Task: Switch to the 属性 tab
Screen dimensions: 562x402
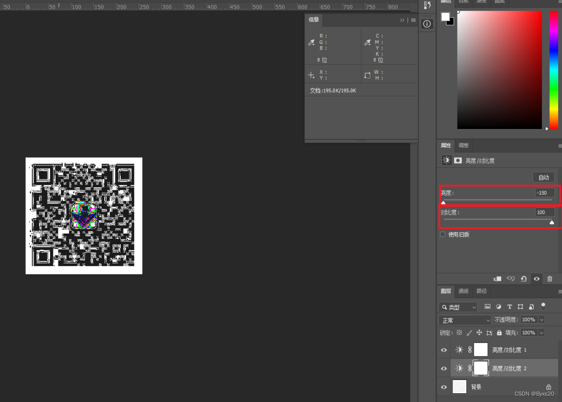Action: click(x=446, y=145)
